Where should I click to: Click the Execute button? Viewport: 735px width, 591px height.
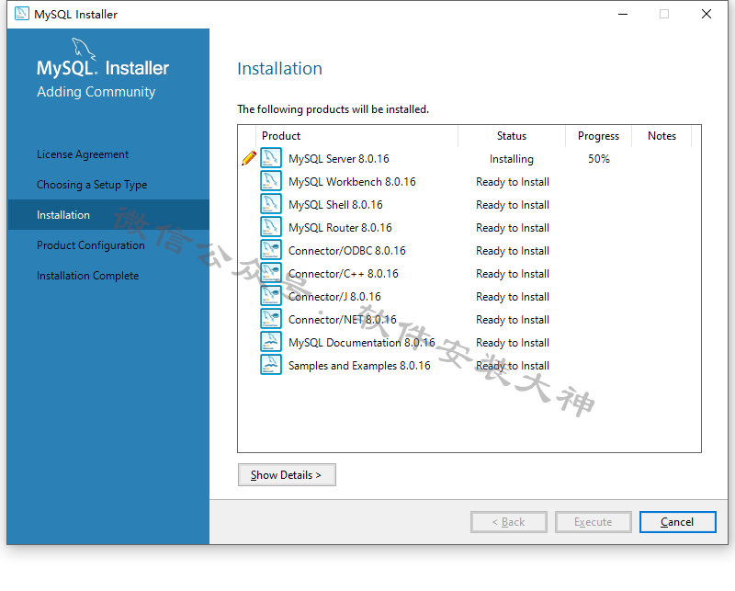point(593,522)
